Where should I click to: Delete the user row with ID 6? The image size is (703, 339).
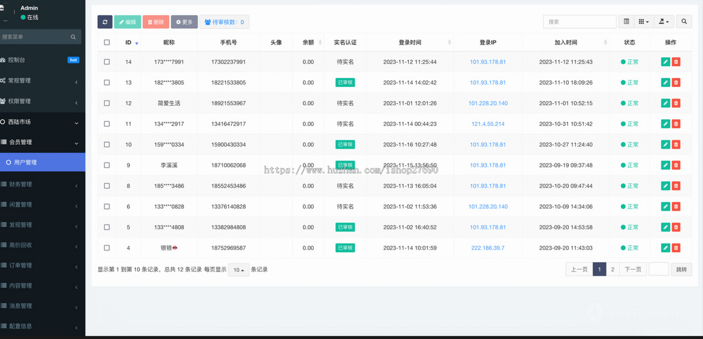tap(676, 206)
